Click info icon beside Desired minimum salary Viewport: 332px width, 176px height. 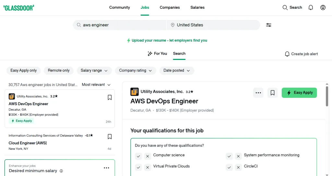(61, 171)
